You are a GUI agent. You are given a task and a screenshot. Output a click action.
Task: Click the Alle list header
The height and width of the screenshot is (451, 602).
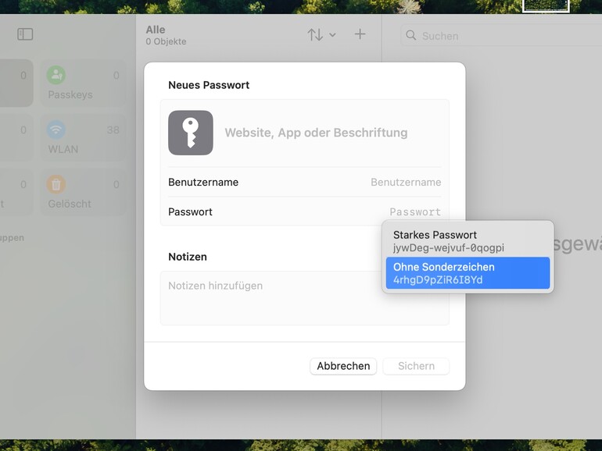click(156, 30)
